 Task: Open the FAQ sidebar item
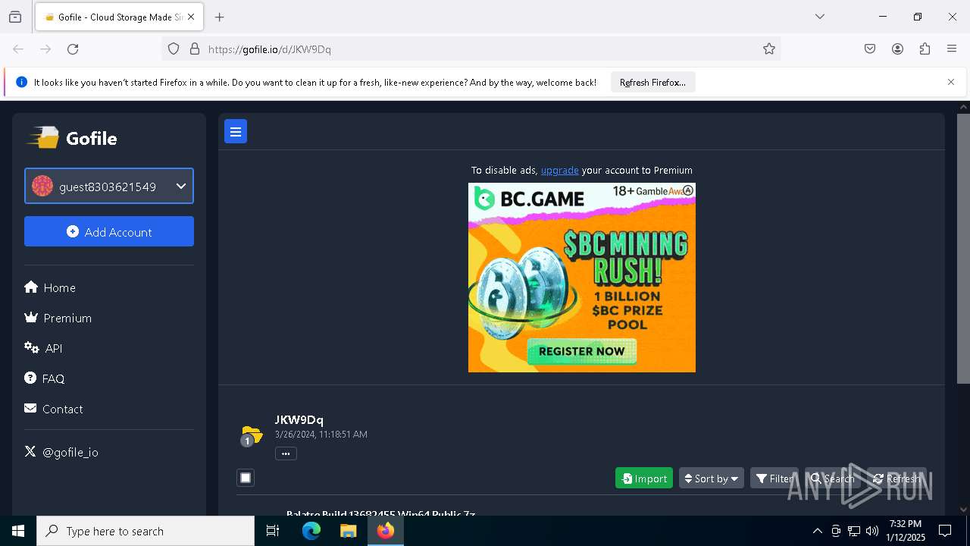(45, 378)
